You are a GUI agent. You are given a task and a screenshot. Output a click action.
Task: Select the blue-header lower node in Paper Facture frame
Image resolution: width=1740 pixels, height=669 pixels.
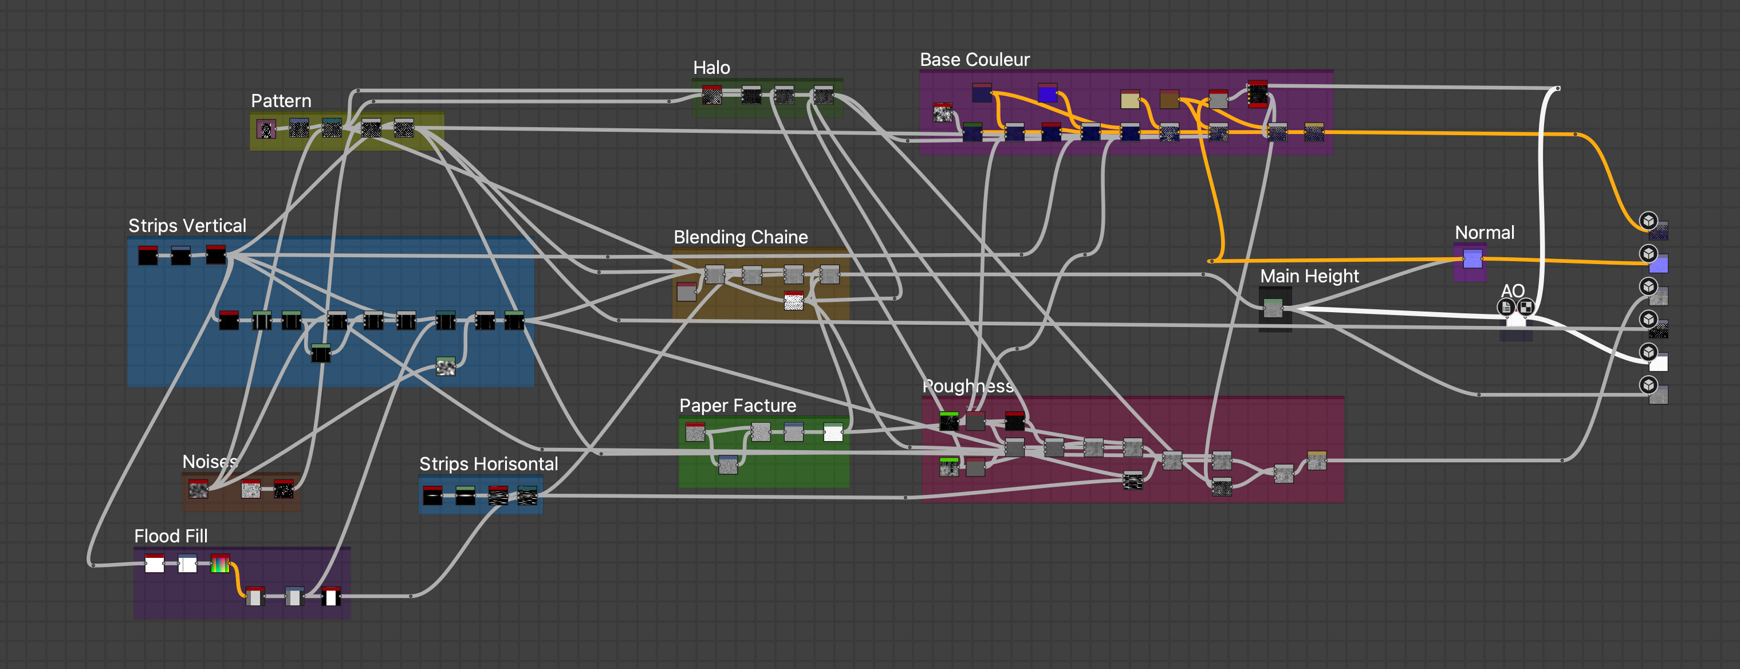click(727, 465)
